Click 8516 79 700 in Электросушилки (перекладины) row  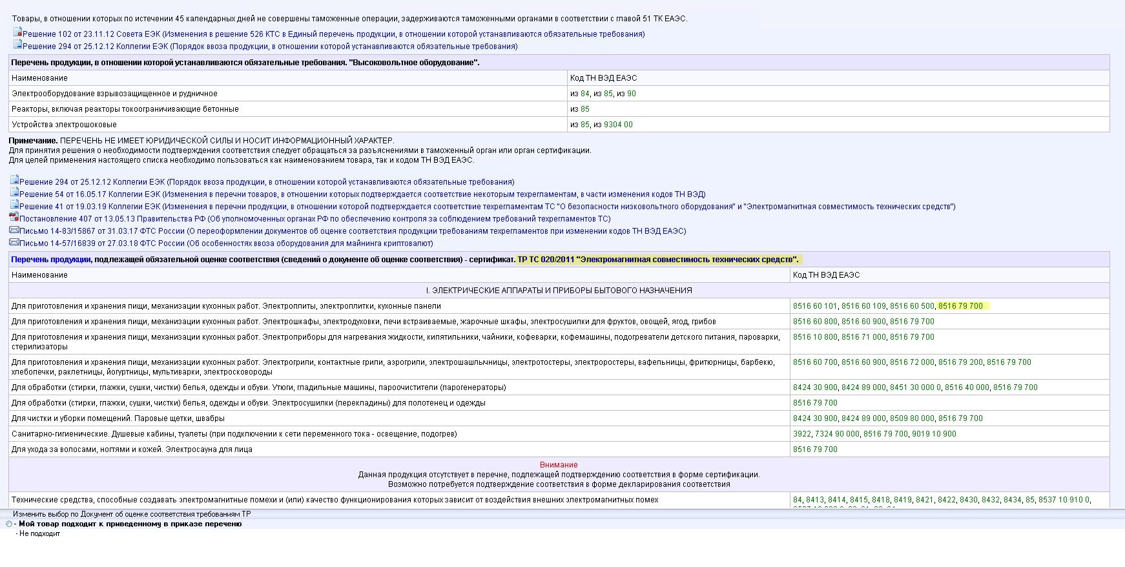click(815, 403)
